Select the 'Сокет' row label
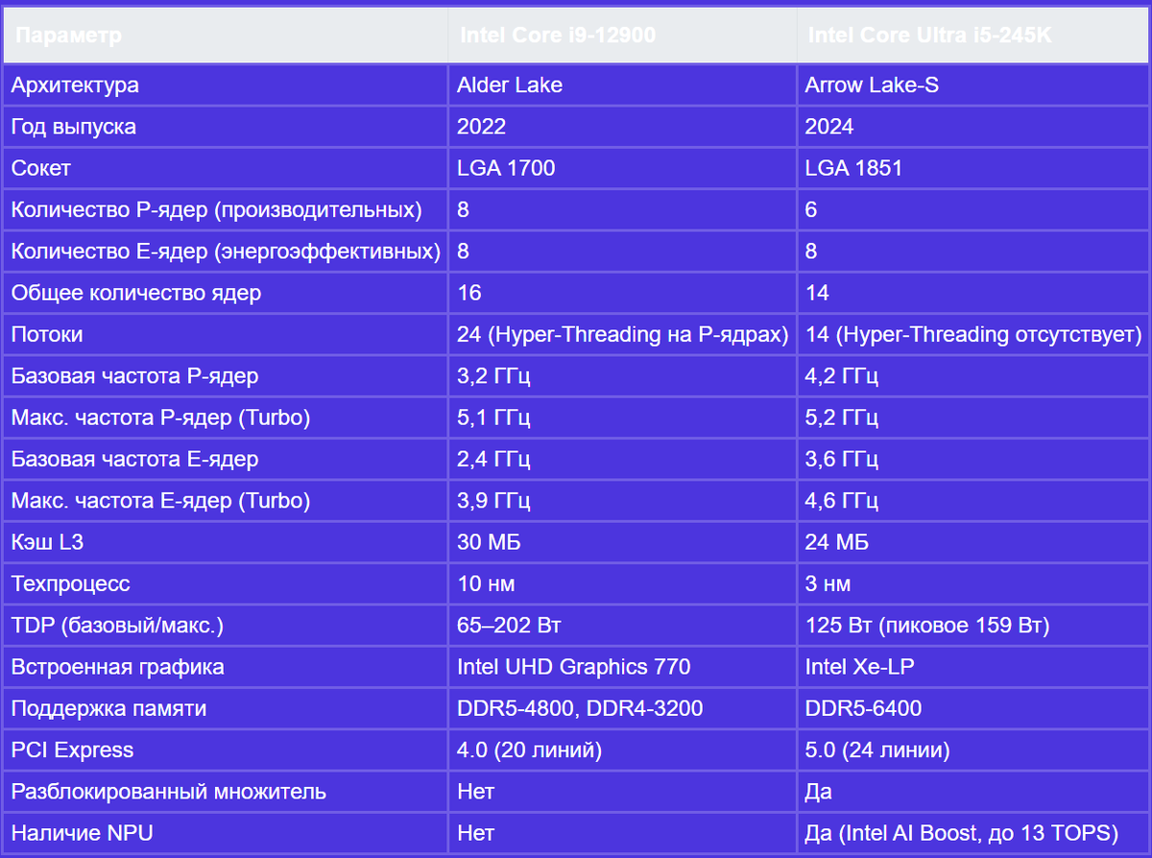Screen dimensions: 1152x858 coord(41,169)
